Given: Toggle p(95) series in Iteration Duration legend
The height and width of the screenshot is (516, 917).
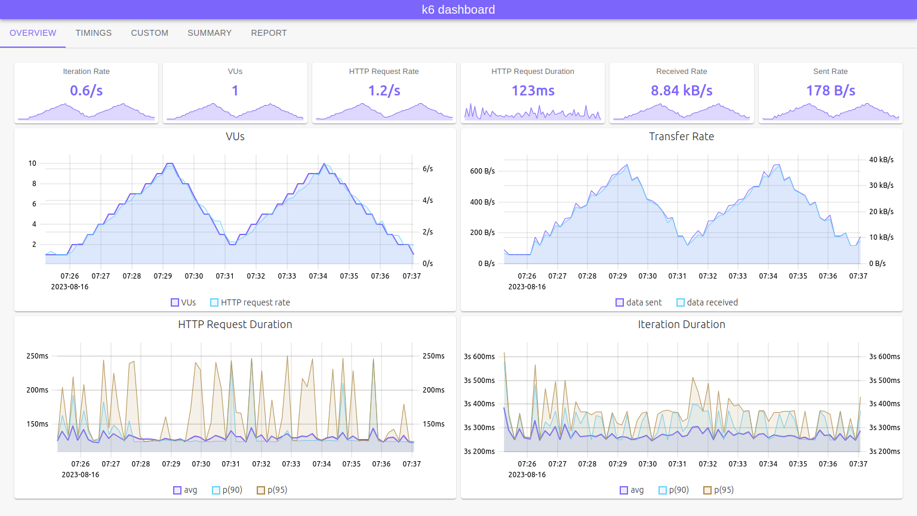Looking at the screenshot, I should click(x=719, y=490).
